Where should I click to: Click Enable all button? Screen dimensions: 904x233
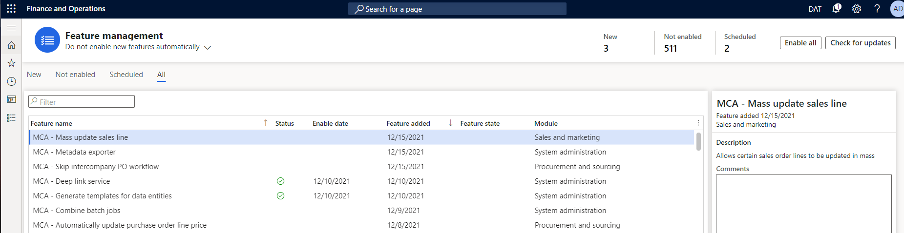[x=800, y=43]
